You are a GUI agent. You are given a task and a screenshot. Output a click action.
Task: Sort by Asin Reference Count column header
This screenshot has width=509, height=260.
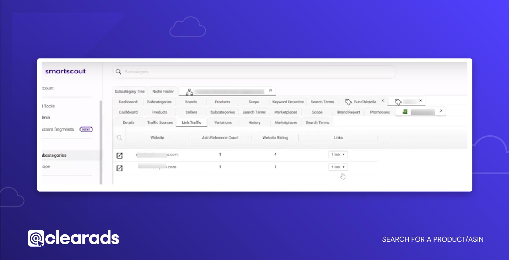click(x=220, y=138)
